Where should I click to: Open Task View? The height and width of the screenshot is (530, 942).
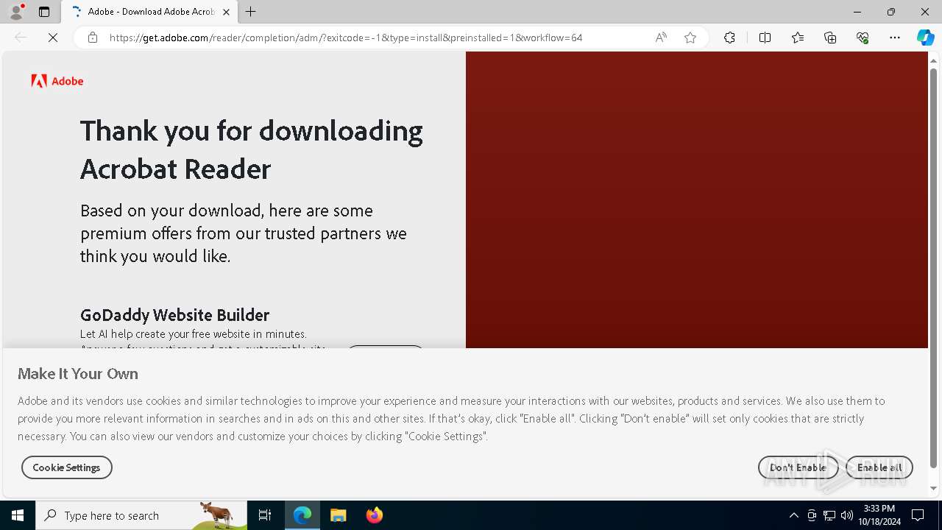[x=265, y=515]
